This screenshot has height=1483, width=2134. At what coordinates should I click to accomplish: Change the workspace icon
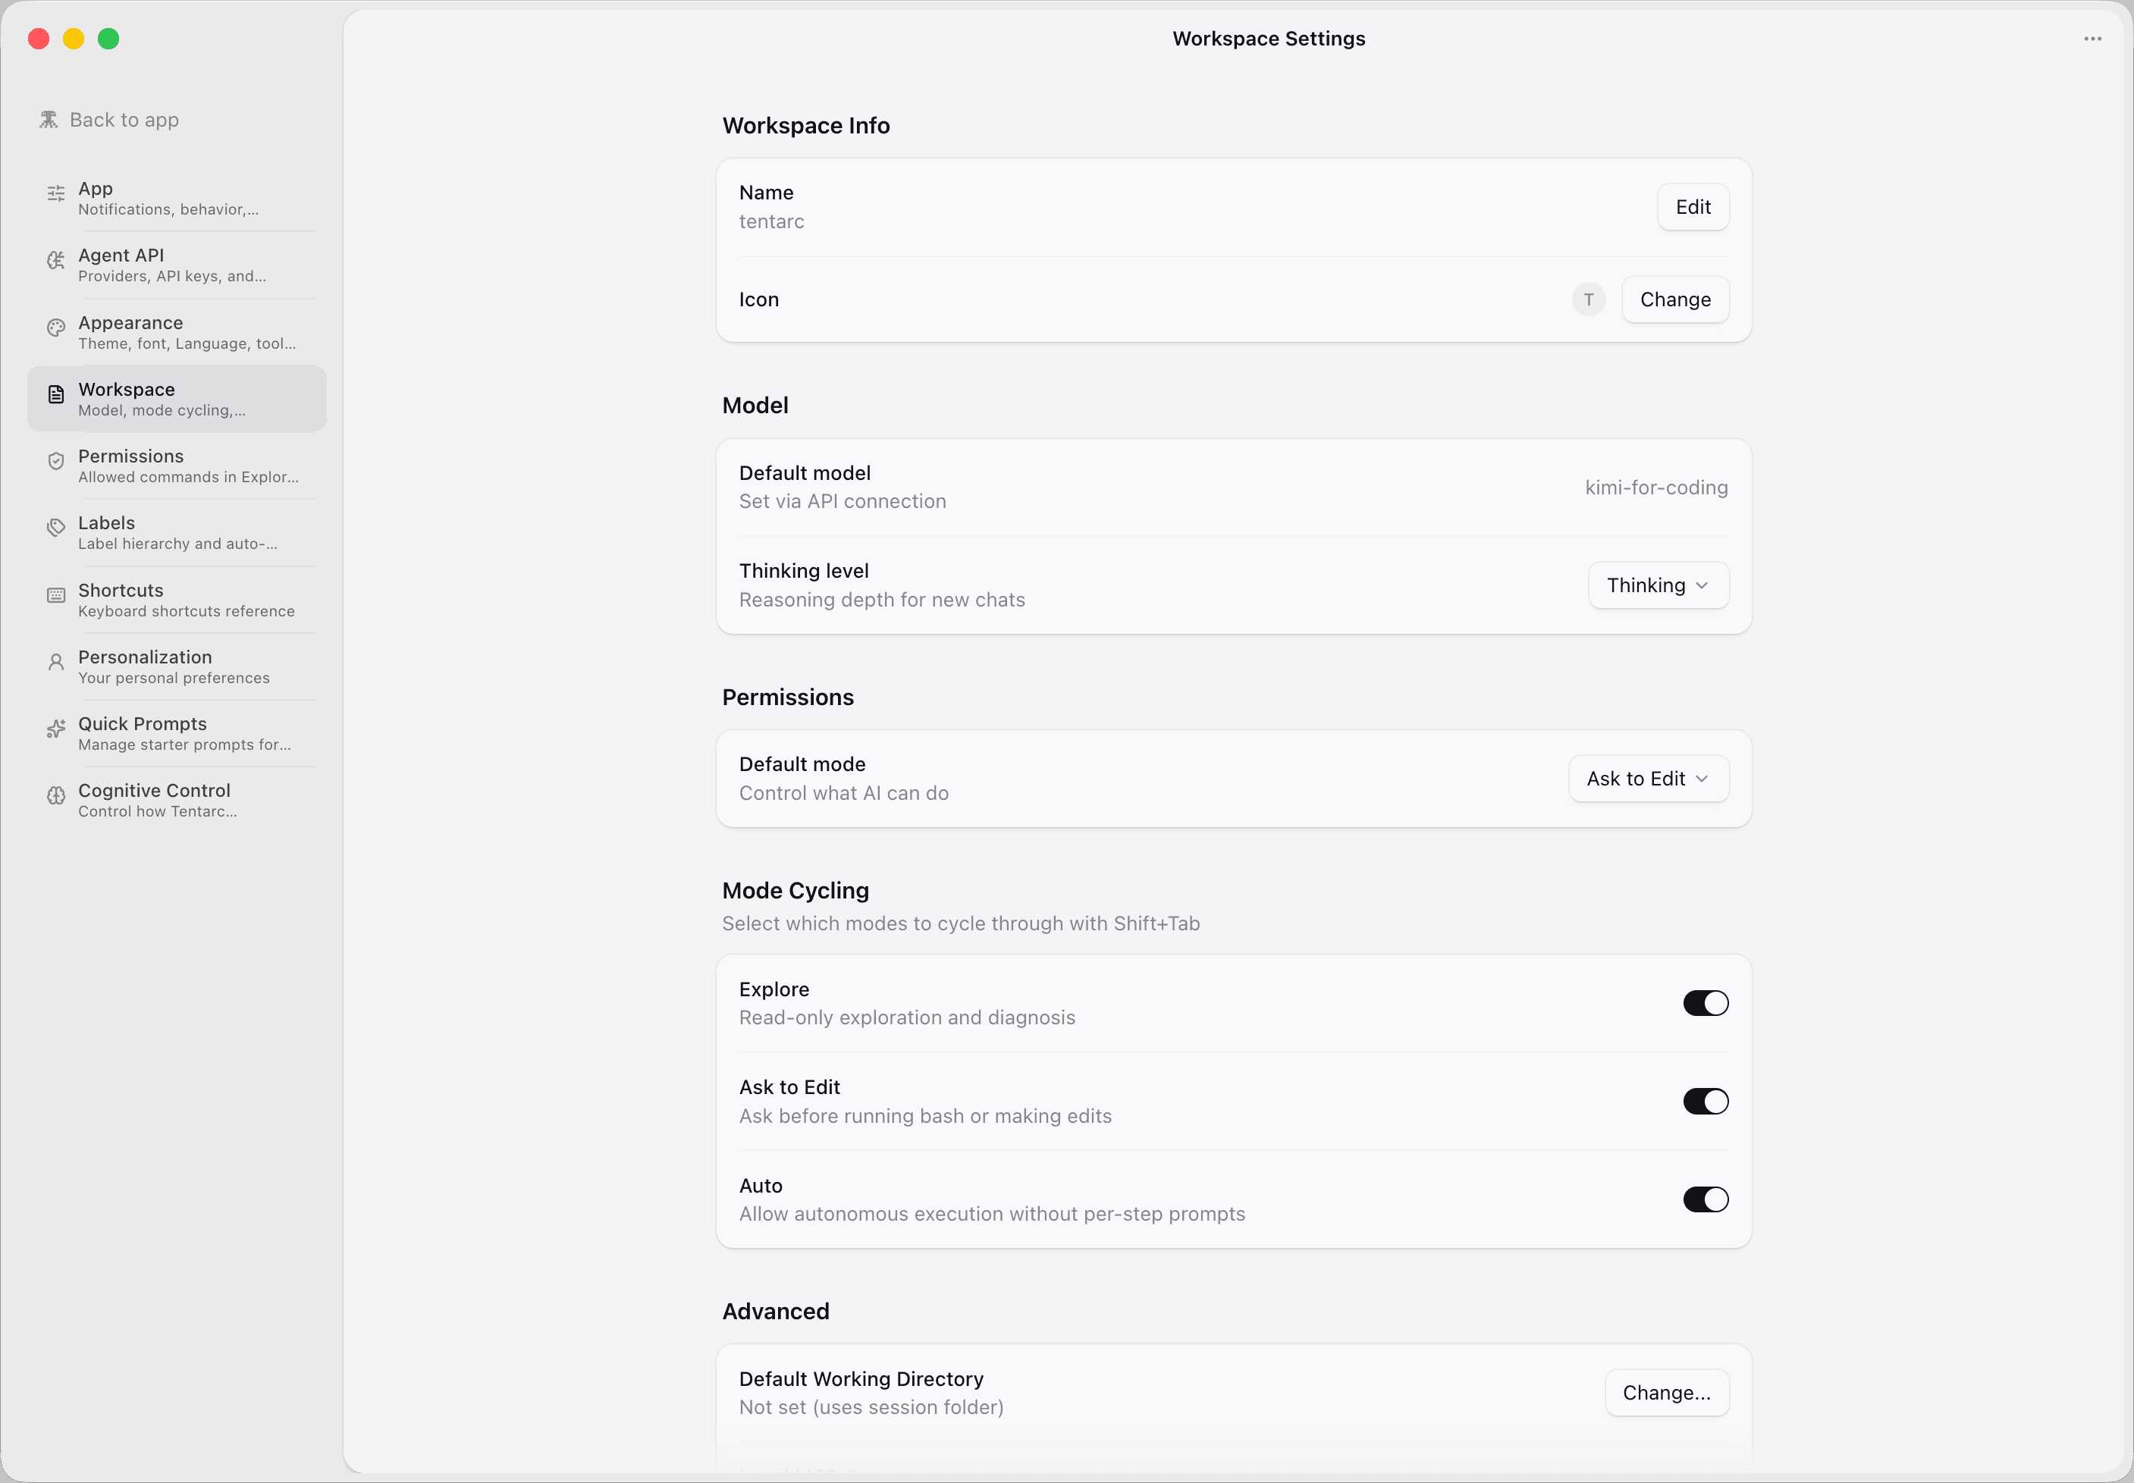tap(1675, 299)
